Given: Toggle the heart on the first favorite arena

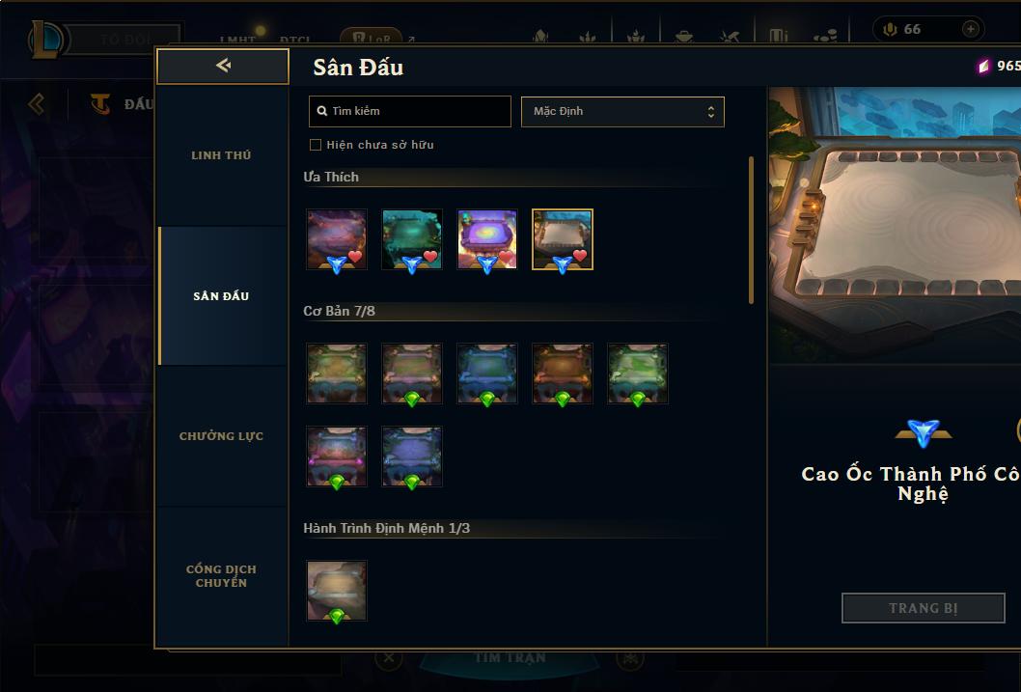Looking at the screenshot, I should tap(355, 257).
